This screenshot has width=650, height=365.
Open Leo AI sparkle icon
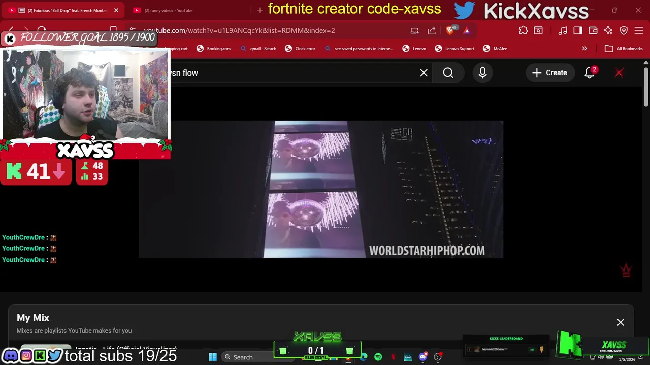pos(608,31)
